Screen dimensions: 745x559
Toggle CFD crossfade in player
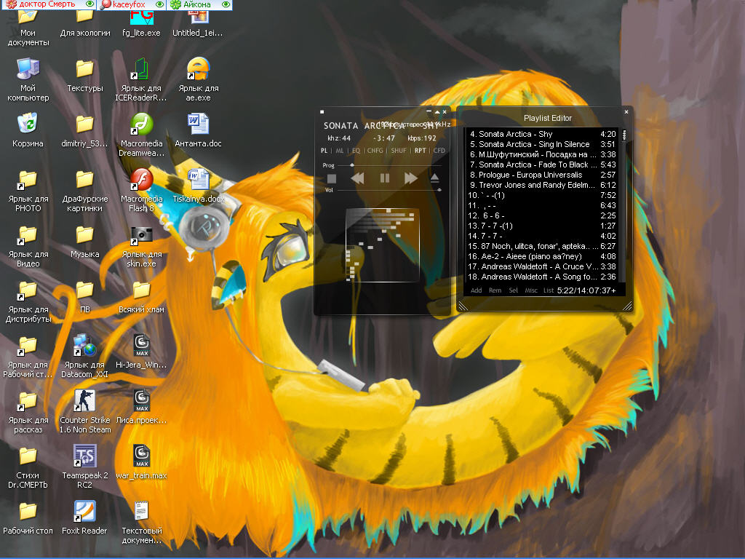pyautogui.click(x=439, y=151)
